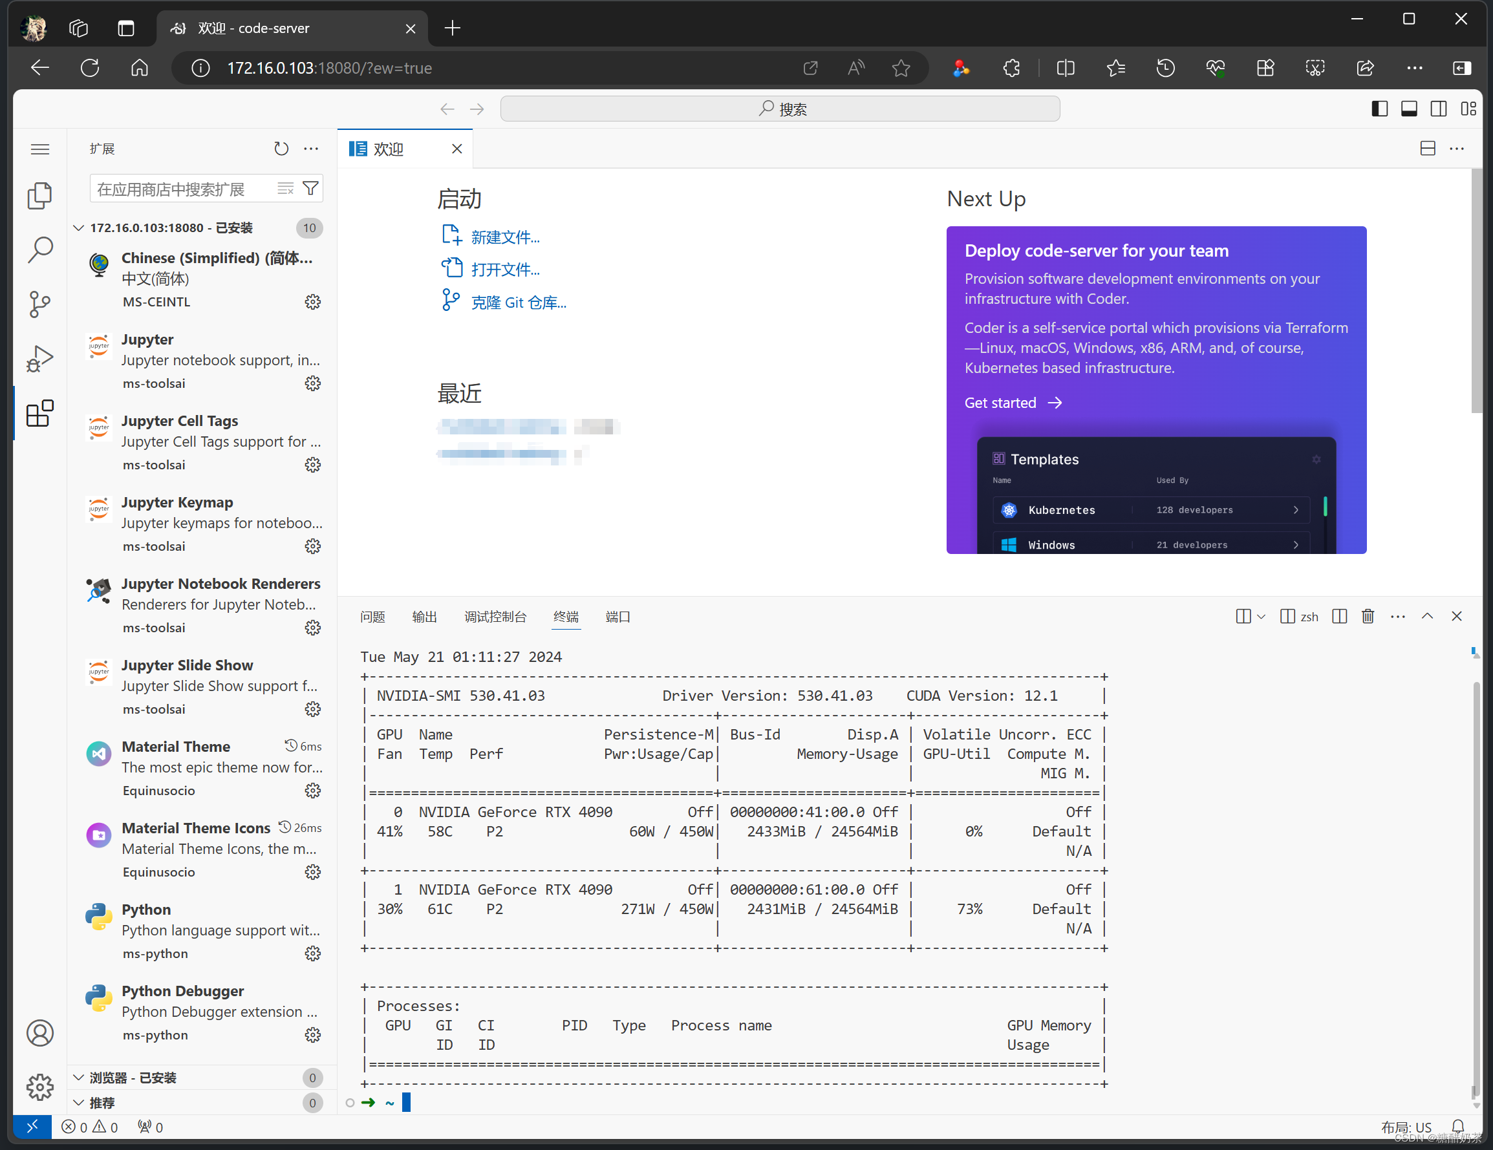Open the hamburger application menu
This screenshot has width=1493, height=1150.
pyautogui.click(x=39, y=149)
